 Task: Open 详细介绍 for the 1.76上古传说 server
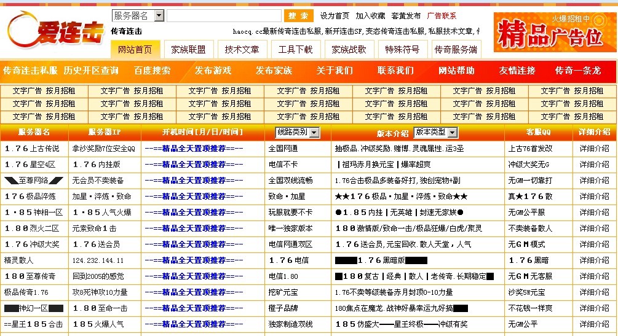pyautogui.click(x=594, y=149)
